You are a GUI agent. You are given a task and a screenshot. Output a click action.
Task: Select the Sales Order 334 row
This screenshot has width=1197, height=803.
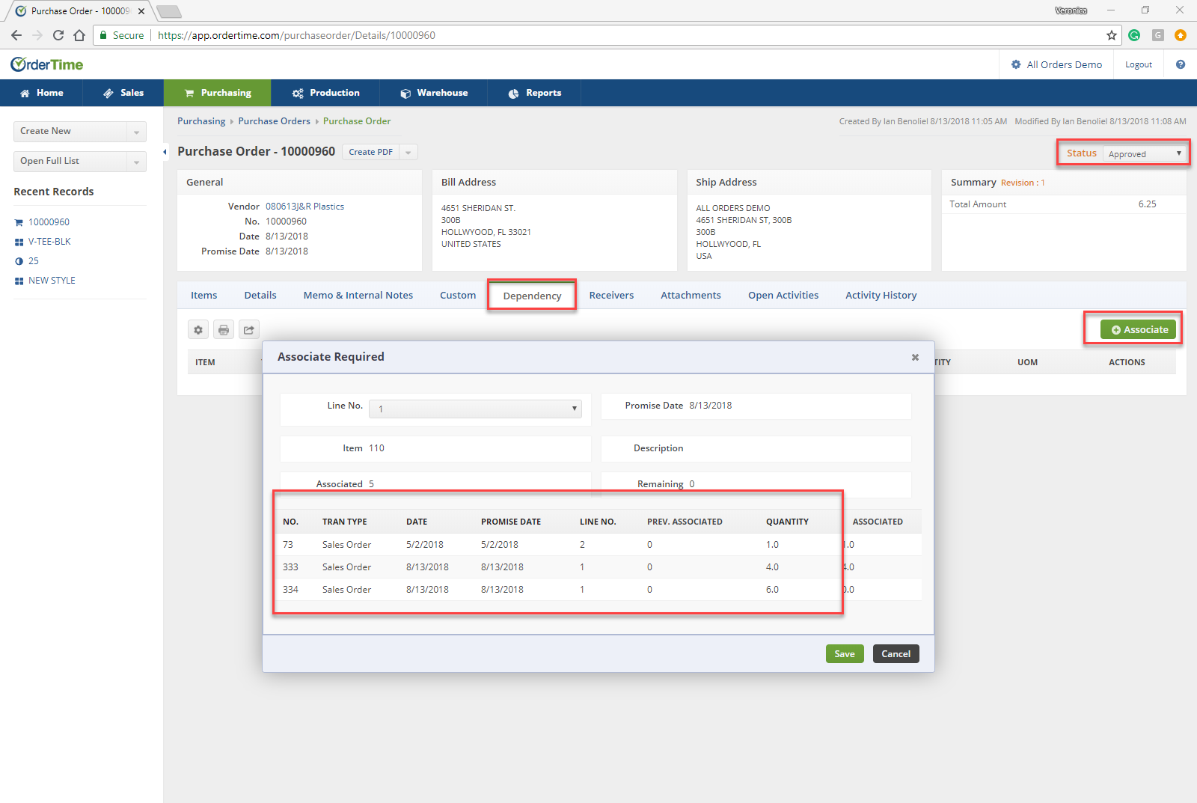tap(598, 590)
